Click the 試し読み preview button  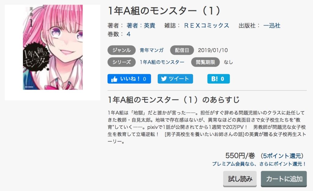[240, 179]
